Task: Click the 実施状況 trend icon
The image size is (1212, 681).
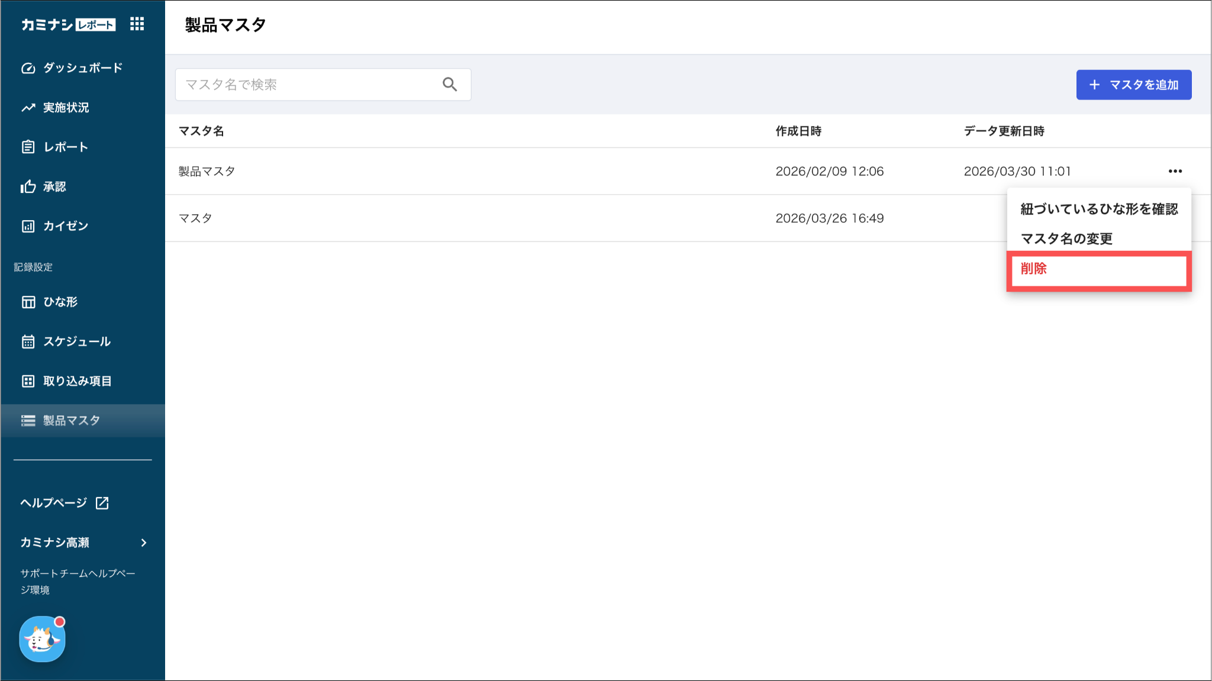Action: pos(28,108)
